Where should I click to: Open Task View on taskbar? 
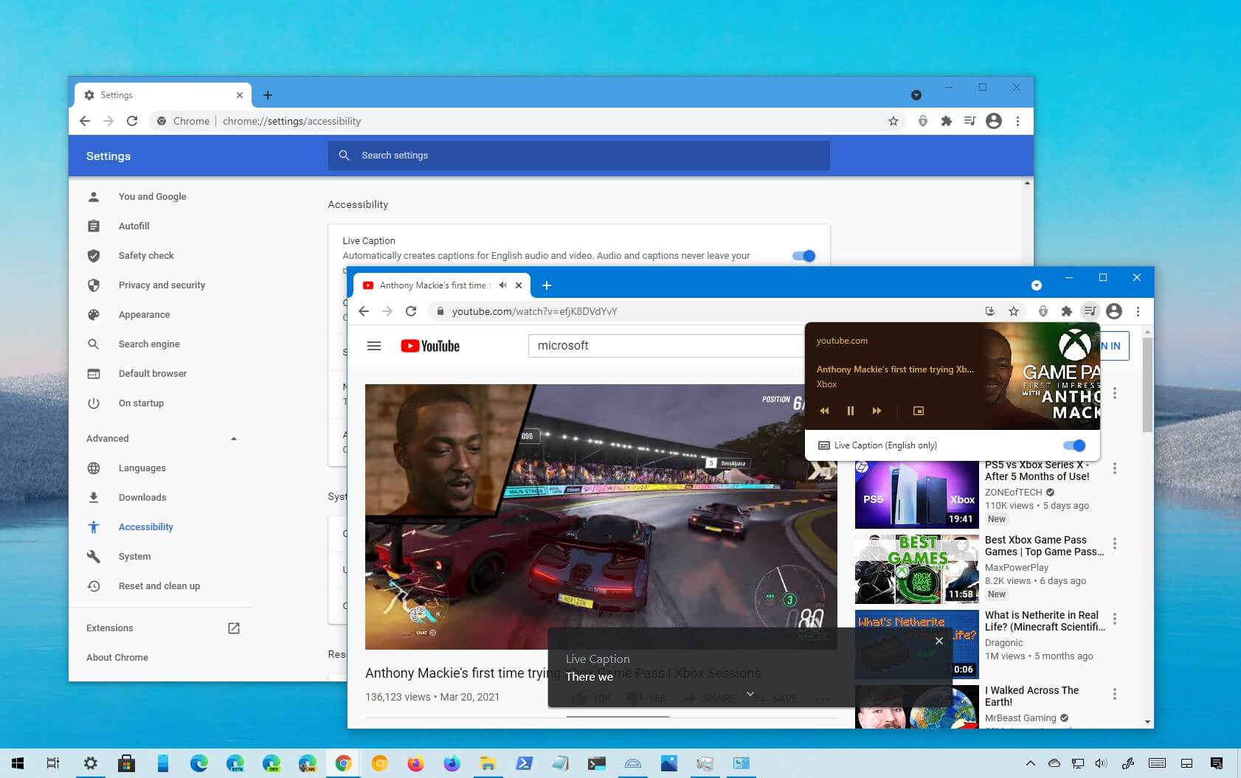pos(53,763)
